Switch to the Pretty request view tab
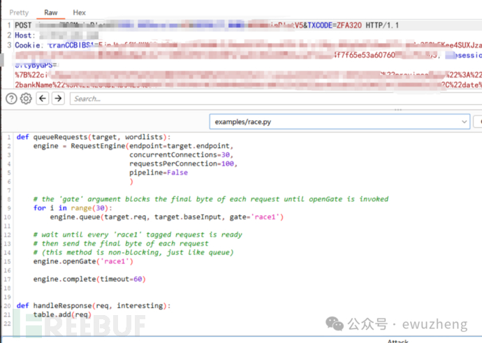This screenshot has height=343, width=482. click(x=20, y=13)
